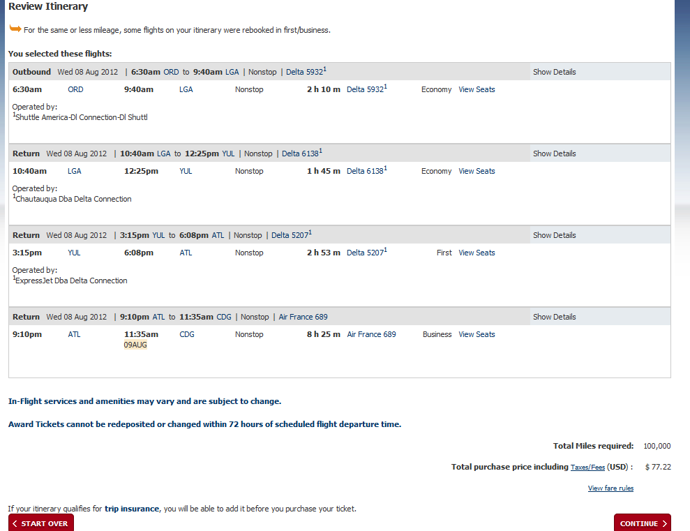Viewport: 690px width, 531px height.
Task: Show details for the ATL to CDG flight
Action: click(554, 317)
